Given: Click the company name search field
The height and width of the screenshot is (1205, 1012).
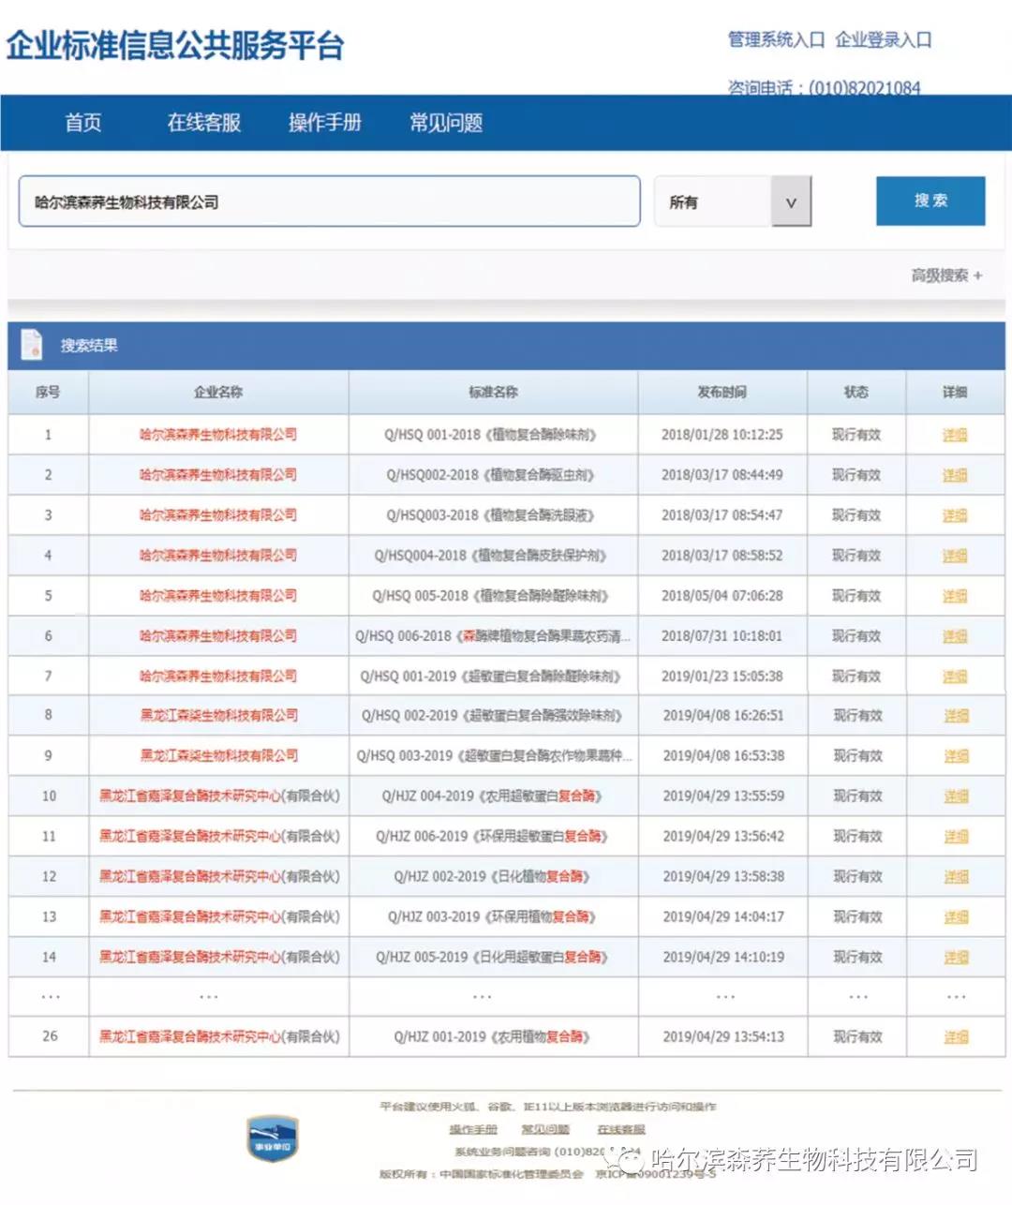Looking at the screenshot, I should (x=329, y=201).
